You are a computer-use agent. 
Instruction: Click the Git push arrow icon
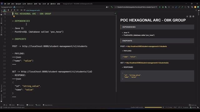click(182, 7)
